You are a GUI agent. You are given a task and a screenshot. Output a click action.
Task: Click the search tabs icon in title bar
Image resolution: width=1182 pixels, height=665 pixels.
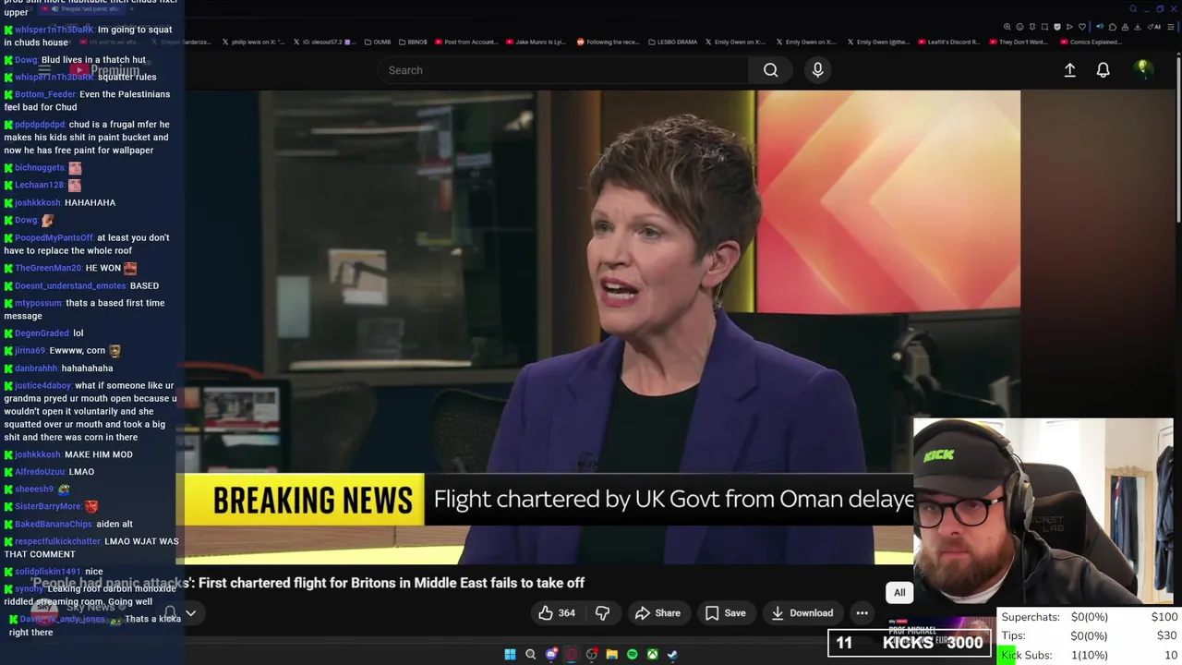coord(1133,8)
